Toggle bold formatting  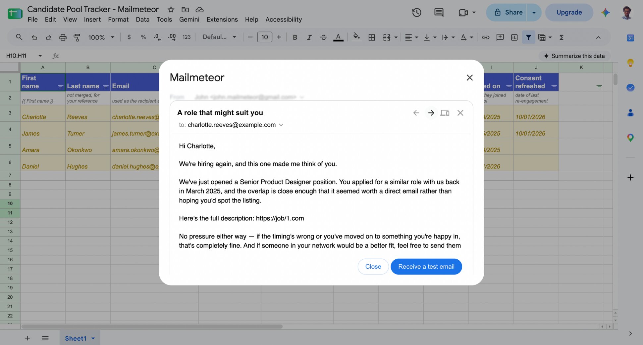pos(295,37)
